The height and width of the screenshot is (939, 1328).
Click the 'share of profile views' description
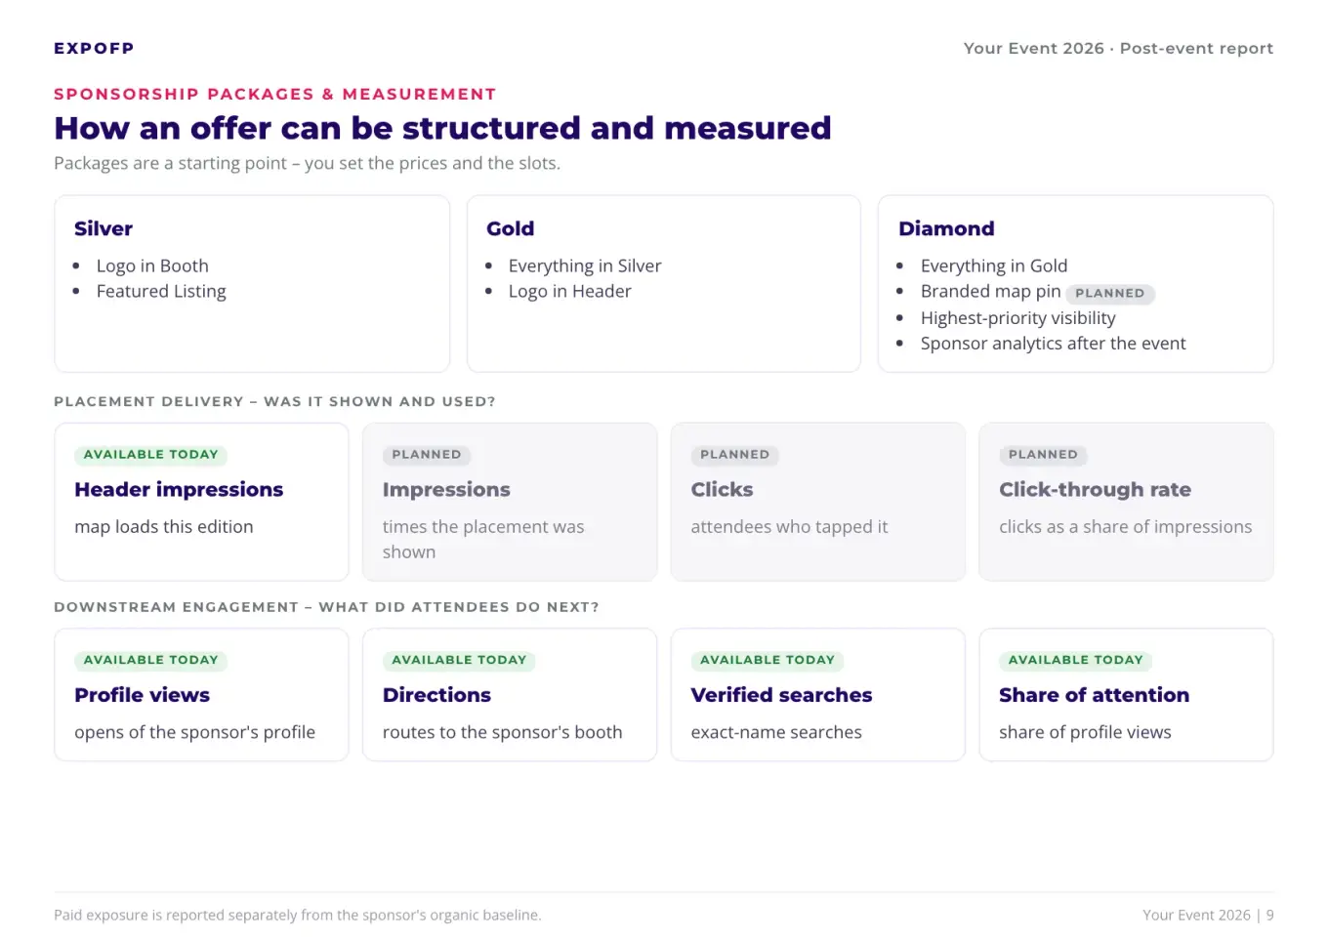[x=1086, y=732]
